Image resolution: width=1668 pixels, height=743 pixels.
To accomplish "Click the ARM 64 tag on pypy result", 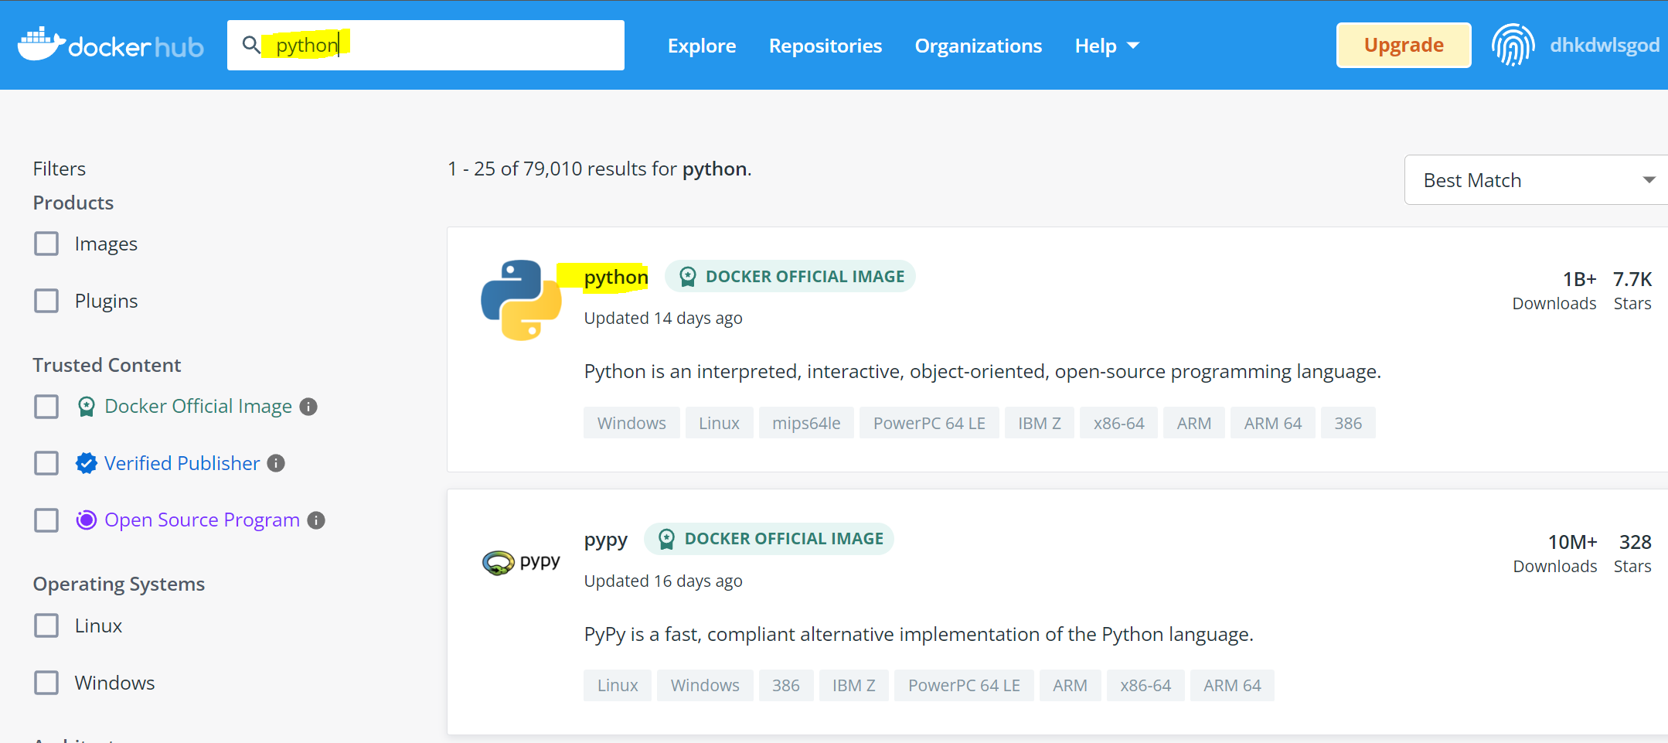I will [1232, 685].
